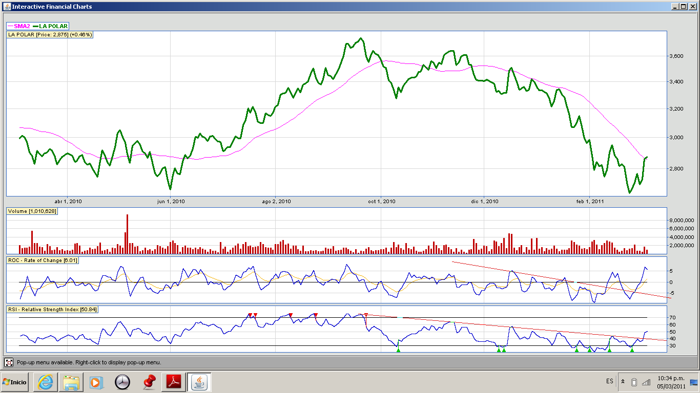This screenshot has width=700, height=393.
Task: Click the Volume panel label
Action: 32,211
